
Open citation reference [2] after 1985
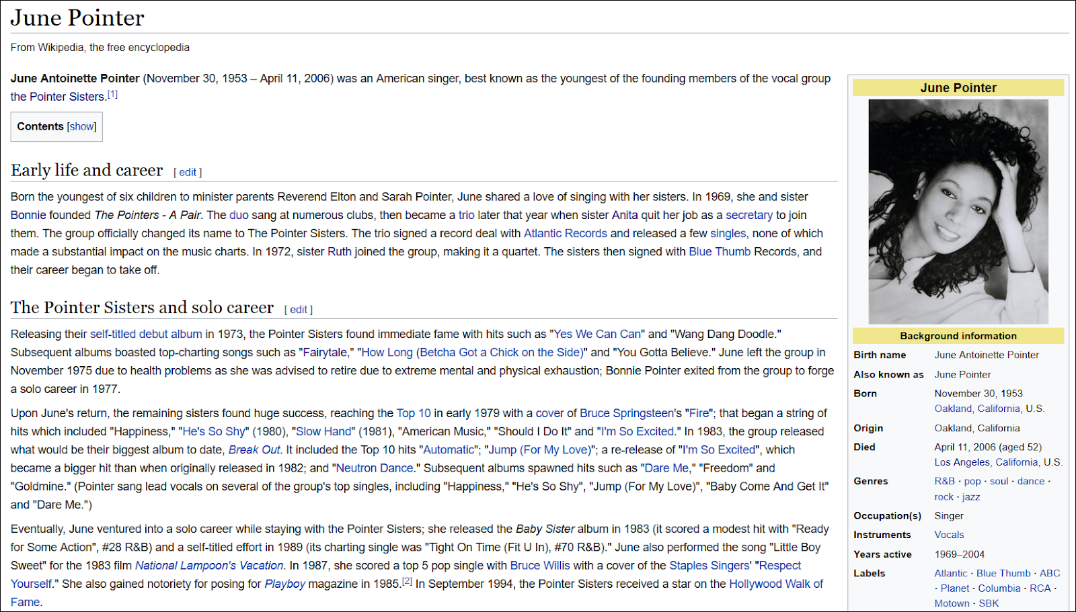tap(407, 581)
